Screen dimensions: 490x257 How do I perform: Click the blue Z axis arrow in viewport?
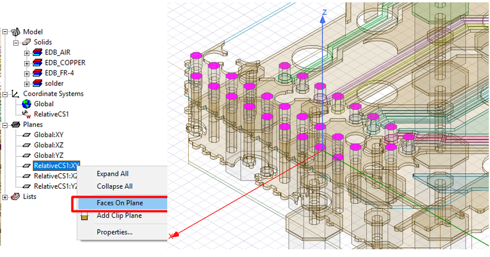click(323, 21)
